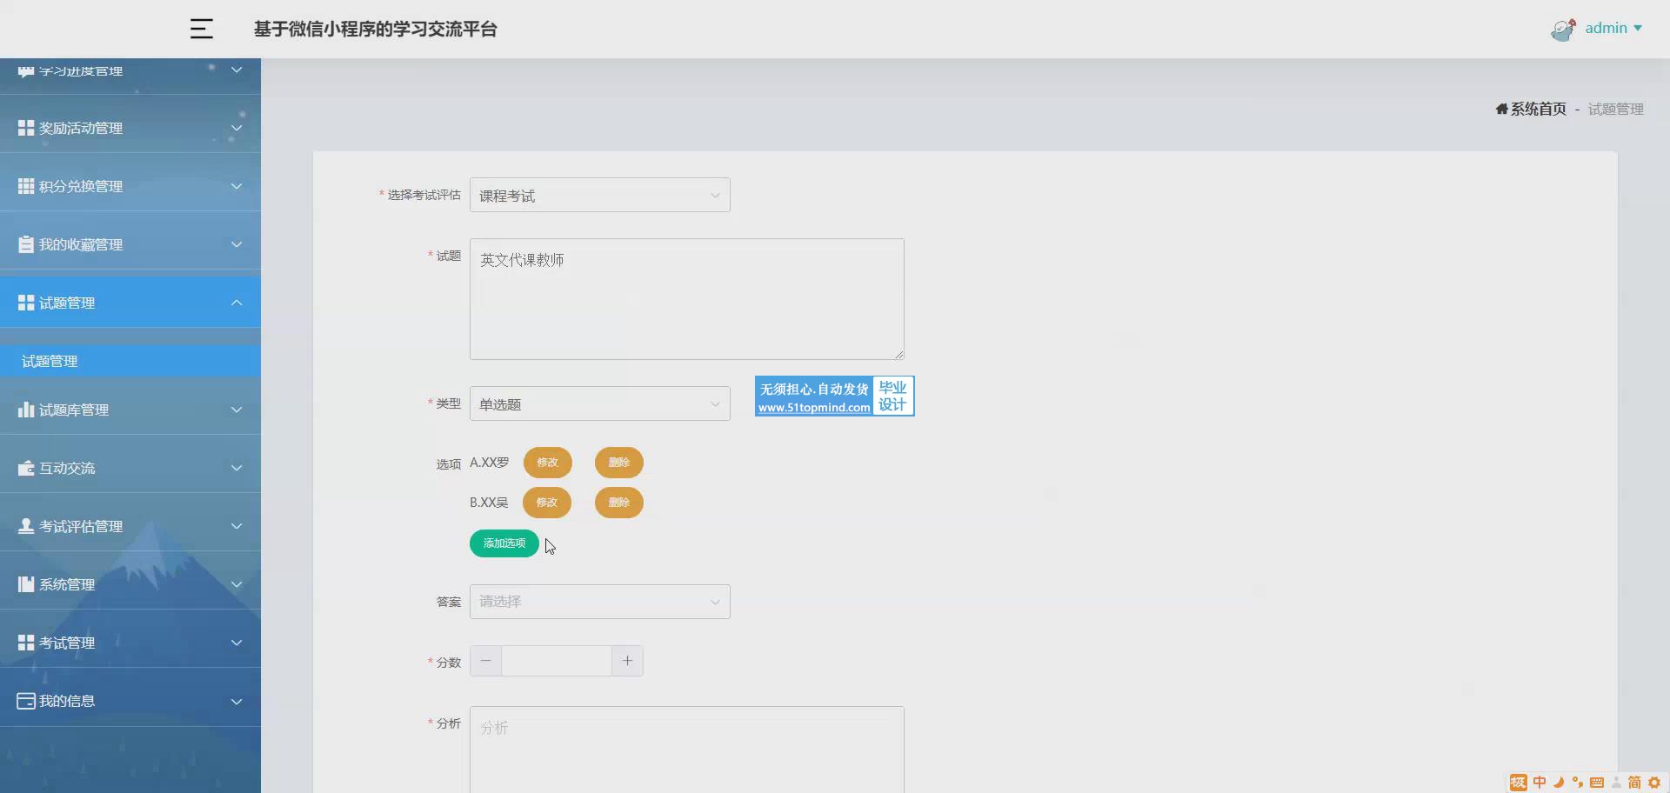Toggle the IME punctuation mode icon

(1577, 783)
